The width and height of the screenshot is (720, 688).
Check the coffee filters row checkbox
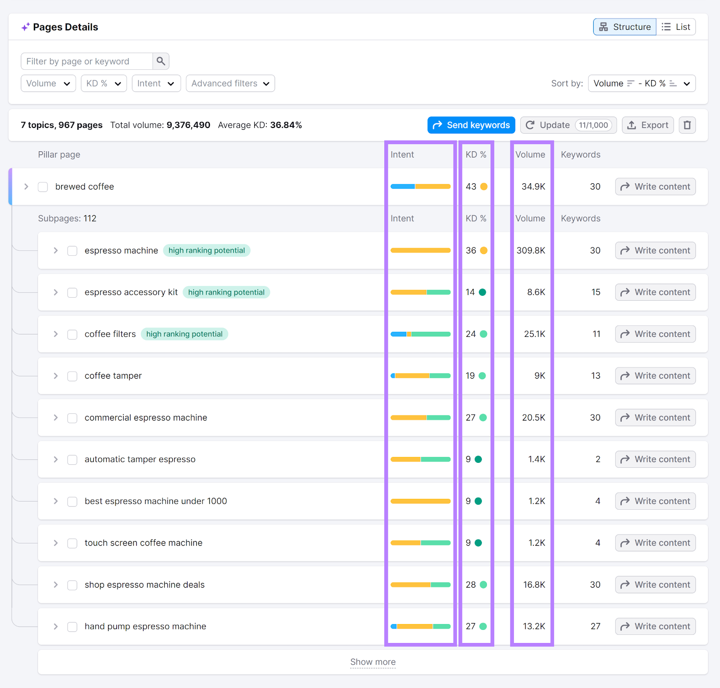tap(72, 334)
